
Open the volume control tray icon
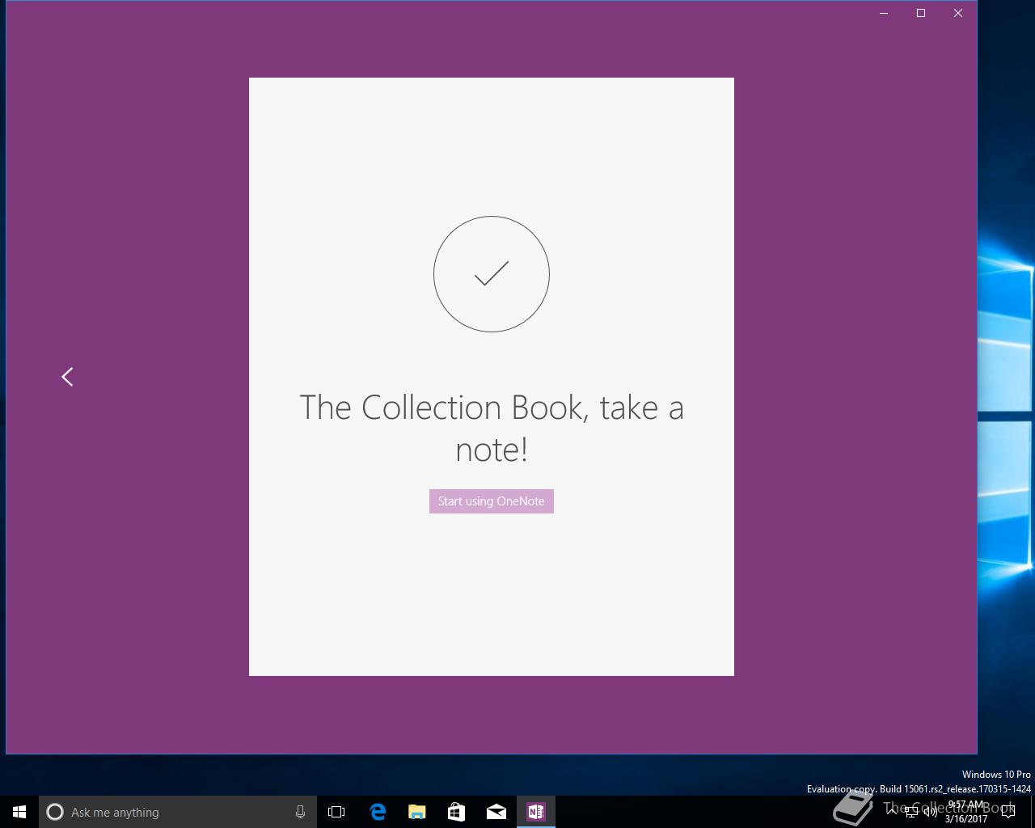(931, 812)
